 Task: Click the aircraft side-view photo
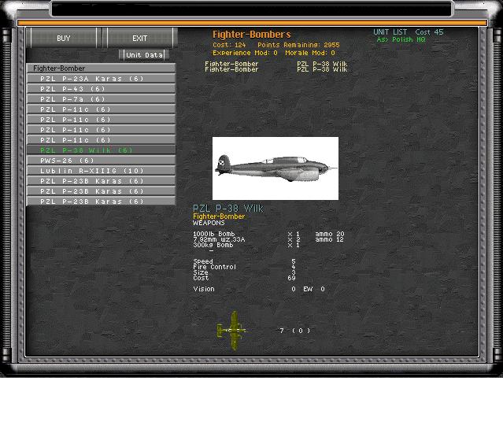click(275, 168)
